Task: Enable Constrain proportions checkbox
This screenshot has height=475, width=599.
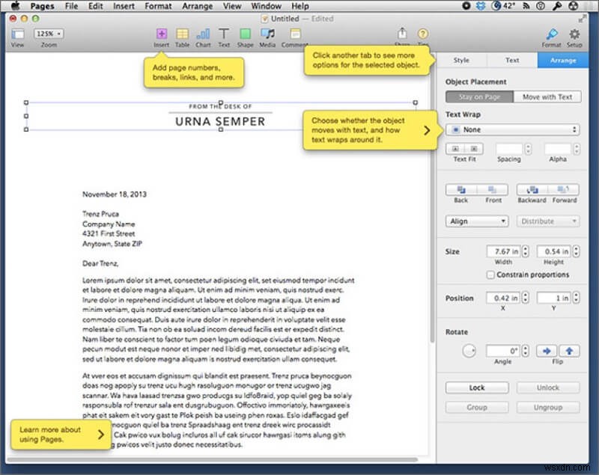Action: click(x=490, y=275)
